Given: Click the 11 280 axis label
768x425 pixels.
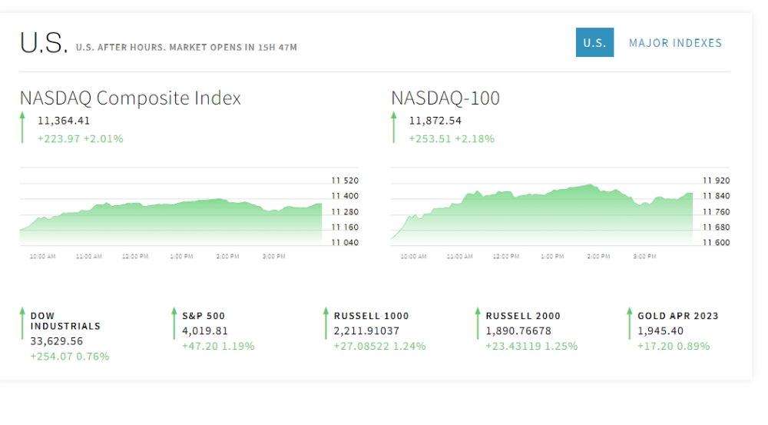Looking at the screenshot, I should [x=345, y=212].
